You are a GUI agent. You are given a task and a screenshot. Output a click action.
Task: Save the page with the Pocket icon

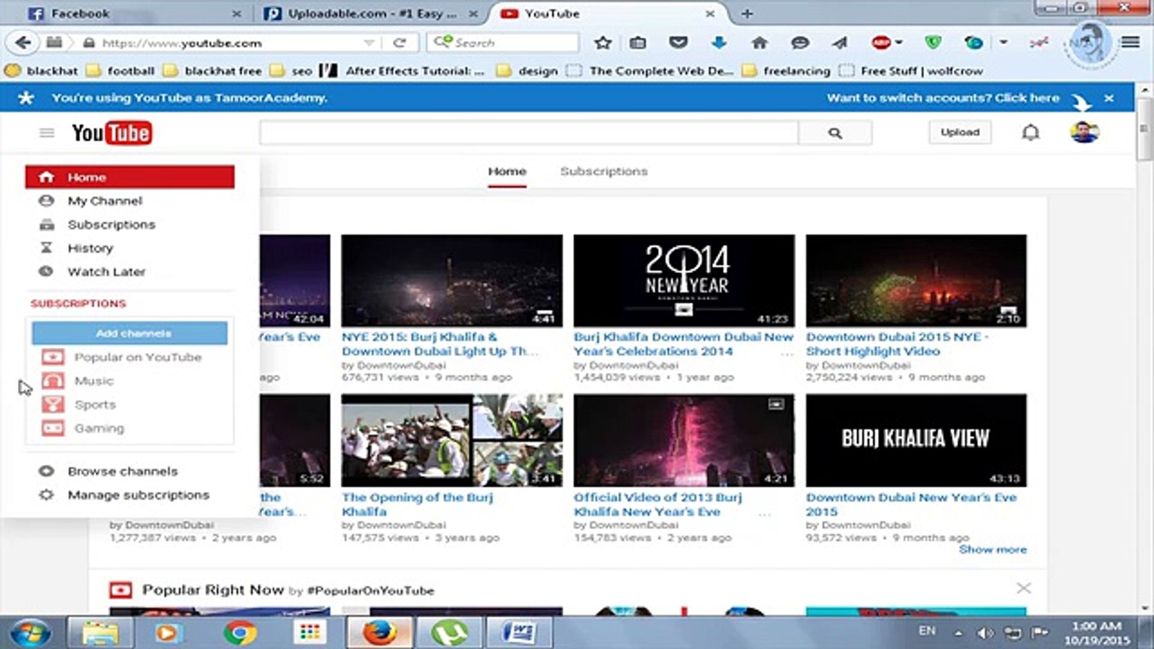coord(679,42)
